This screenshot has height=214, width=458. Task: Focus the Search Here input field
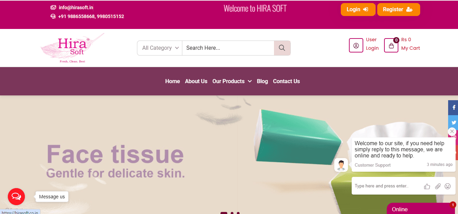click(x=228, y=48)
